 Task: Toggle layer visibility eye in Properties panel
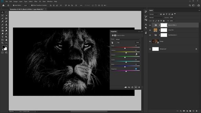point(136,87)
